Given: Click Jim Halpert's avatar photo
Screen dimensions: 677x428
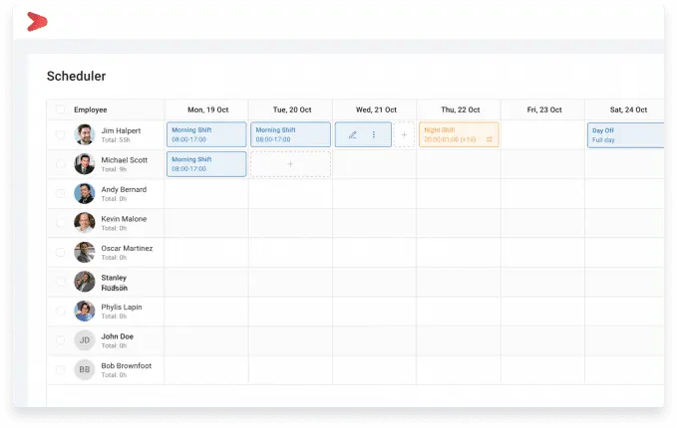Looking at the screenshot, I should tap(85, 135).
